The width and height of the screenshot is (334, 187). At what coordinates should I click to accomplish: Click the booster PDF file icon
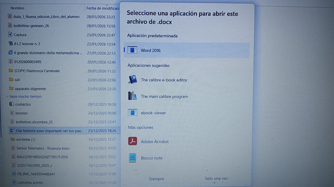[x=12, y=113]
